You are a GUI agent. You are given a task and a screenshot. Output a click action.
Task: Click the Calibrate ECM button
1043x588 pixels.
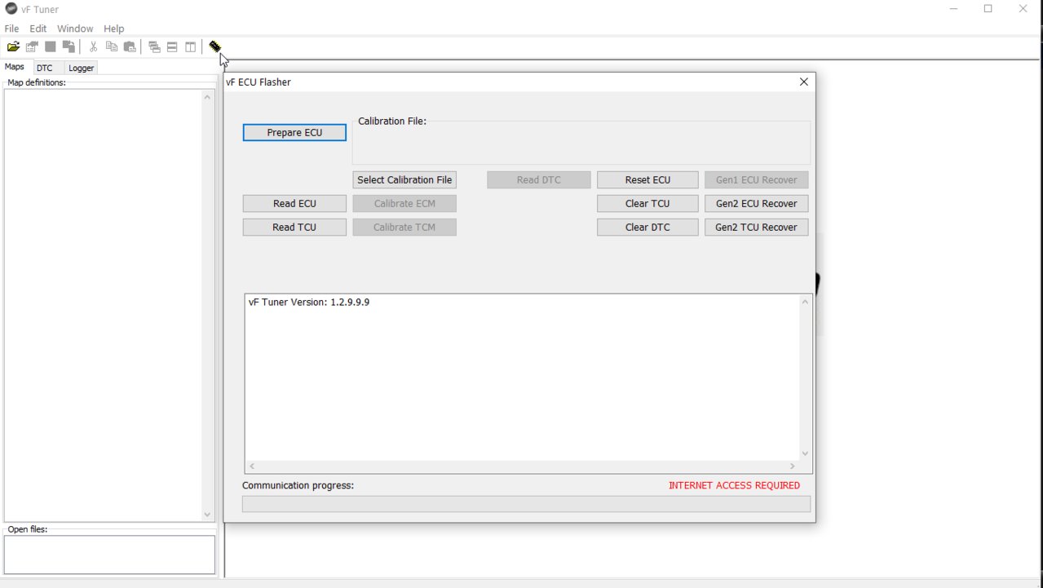404,203
